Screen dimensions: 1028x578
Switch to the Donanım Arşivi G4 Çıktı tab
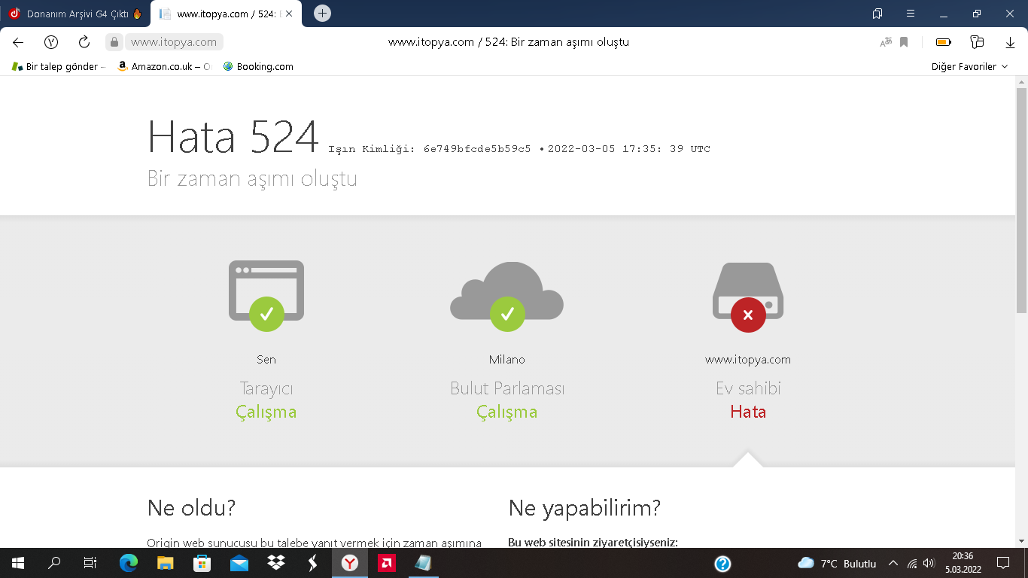pyautogui.click(x=75, y=14)
